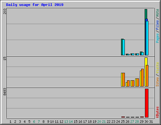This screenshot has width=161, height=125.
Task: Click the 8493 KBytes scale label
Action: coord(5,92)
